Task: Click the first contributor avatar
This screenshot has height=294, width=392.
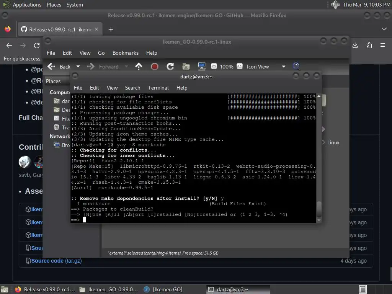Action: 25,162
